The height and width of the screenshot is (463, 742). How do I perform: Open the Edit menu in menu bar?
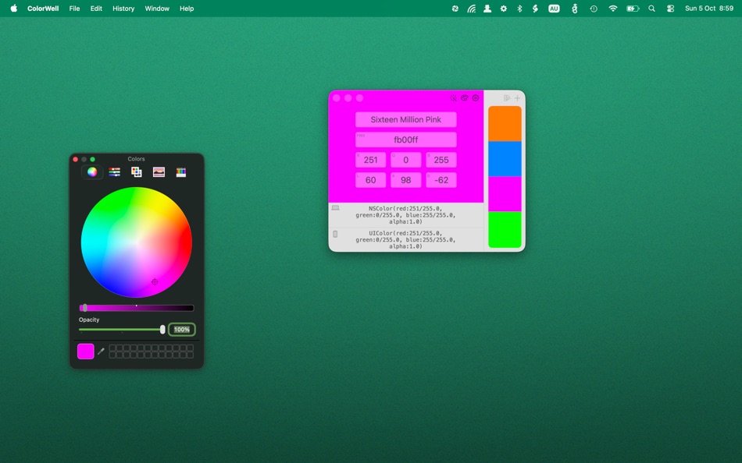(x=95, y=9)
